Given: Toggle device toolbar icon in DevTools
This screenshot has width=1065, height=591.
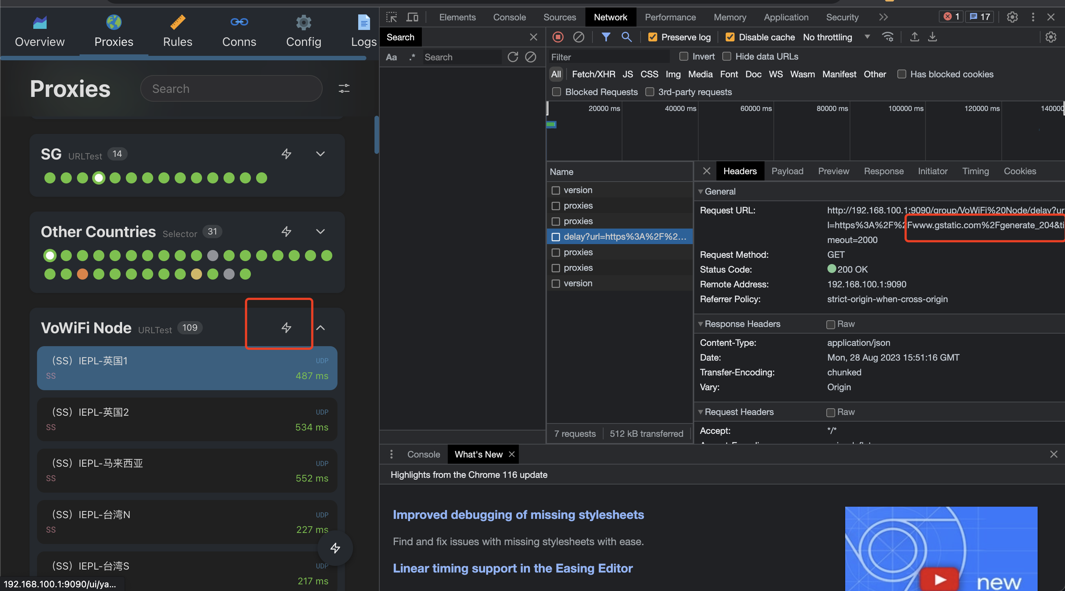Looking at the screenshot, I should click(412, 17).
